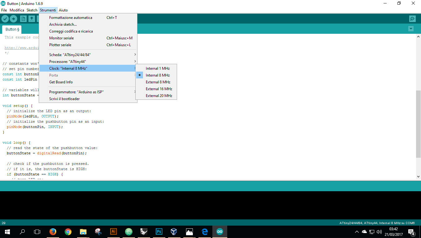The width and height of the screenshot is (421, 238).
Task: Open Atom editor from the taskbar
Action: (129, 231)
